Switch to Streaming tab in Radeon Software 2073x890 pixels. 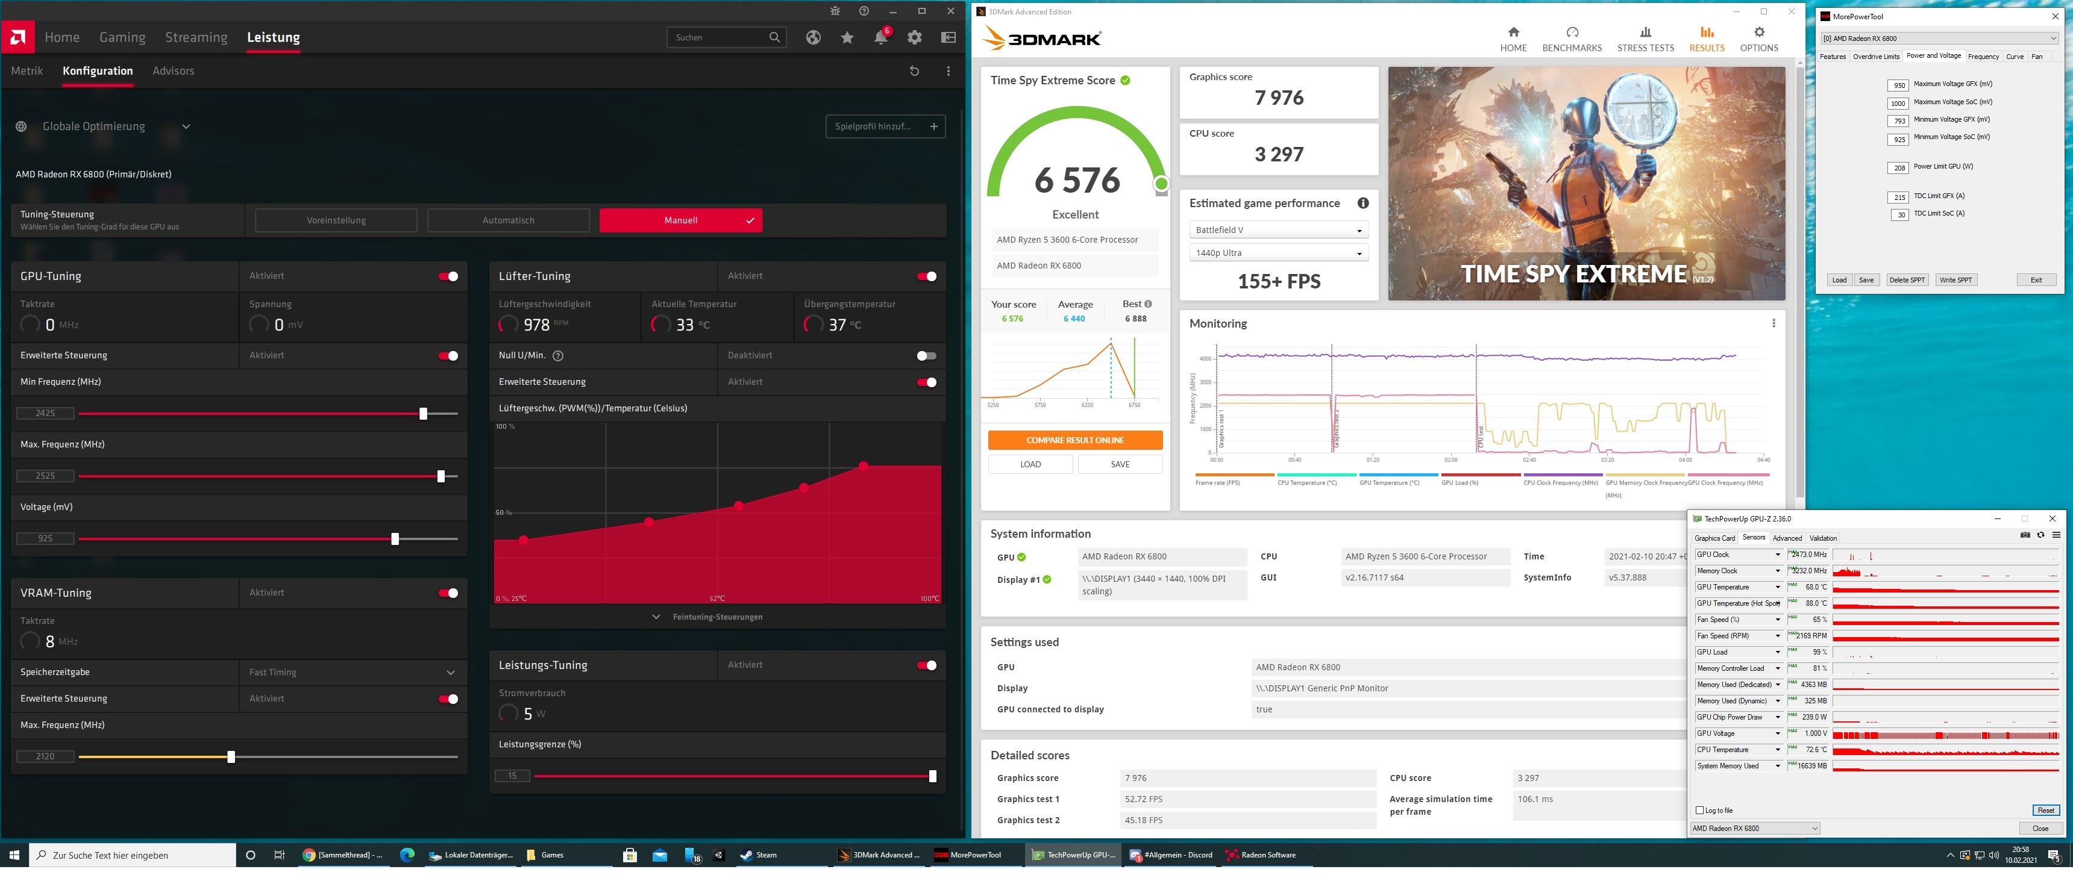[196, 37]
